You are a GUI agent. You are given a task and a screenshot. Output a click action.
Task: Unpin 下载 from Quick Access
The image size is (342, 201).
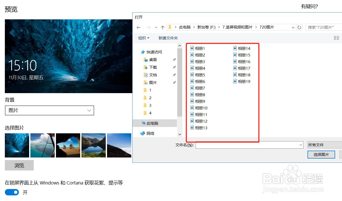174,67
